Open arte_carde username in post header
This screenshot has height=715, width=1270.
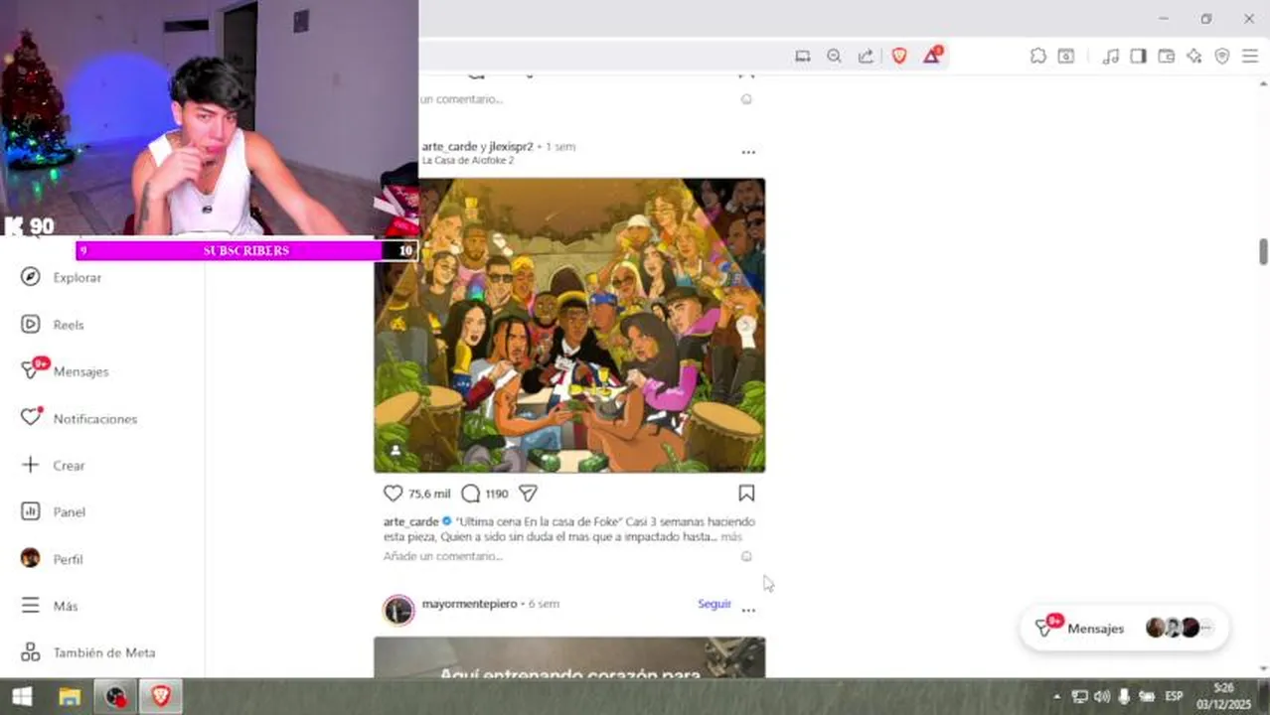coord(449,146)
